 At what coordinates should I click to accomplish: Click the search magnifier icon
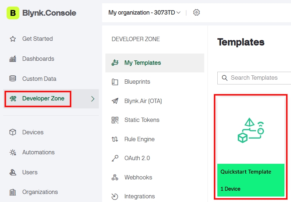tap(224, 78)
